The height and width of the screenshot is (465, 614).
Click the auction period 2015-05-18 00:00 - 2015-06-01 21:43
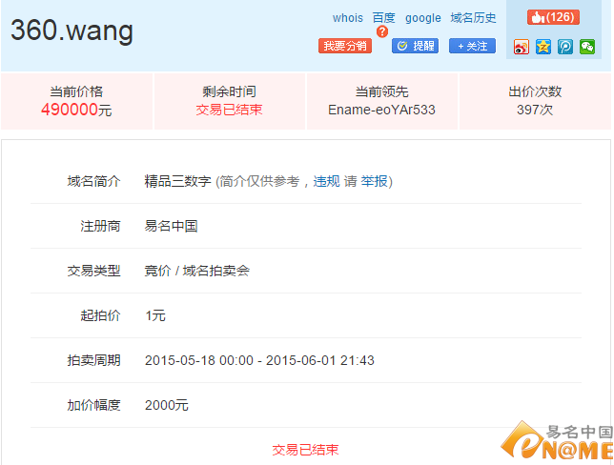point(259,360)
